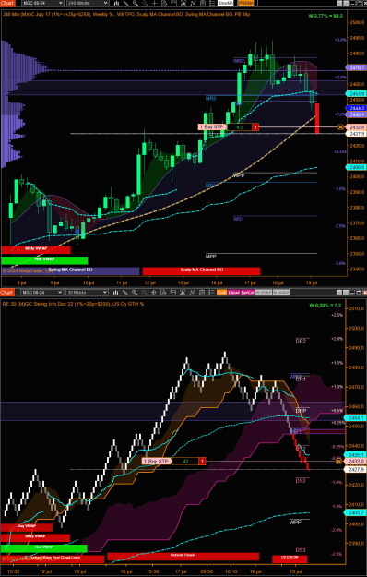The height and width of the screenshot is (577, 367).
Task: Open Properties list icon in 30 Renko chart
Action: (x=211, y=293)
